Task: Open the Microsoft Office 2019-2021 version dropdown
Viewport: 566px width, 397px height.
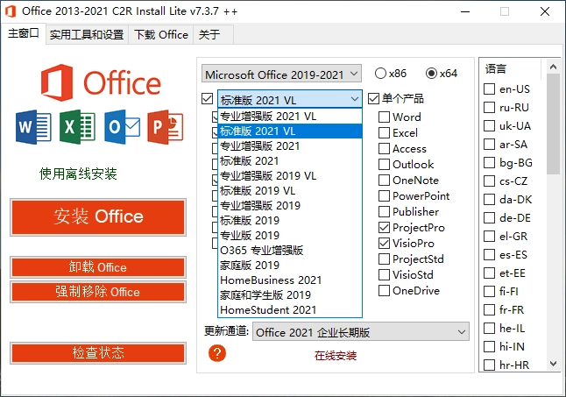Action: (281, 74)
